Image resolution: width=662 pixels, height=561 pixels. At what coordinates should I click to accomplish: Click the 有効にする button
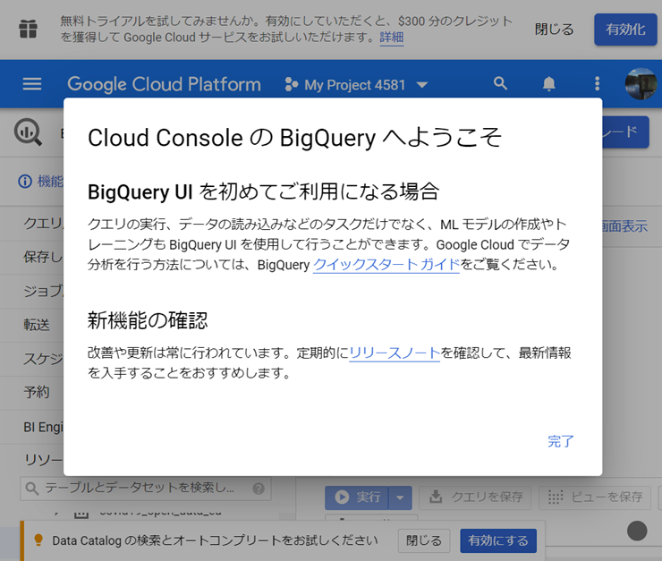pyautogui.click(x=498, y=540)
